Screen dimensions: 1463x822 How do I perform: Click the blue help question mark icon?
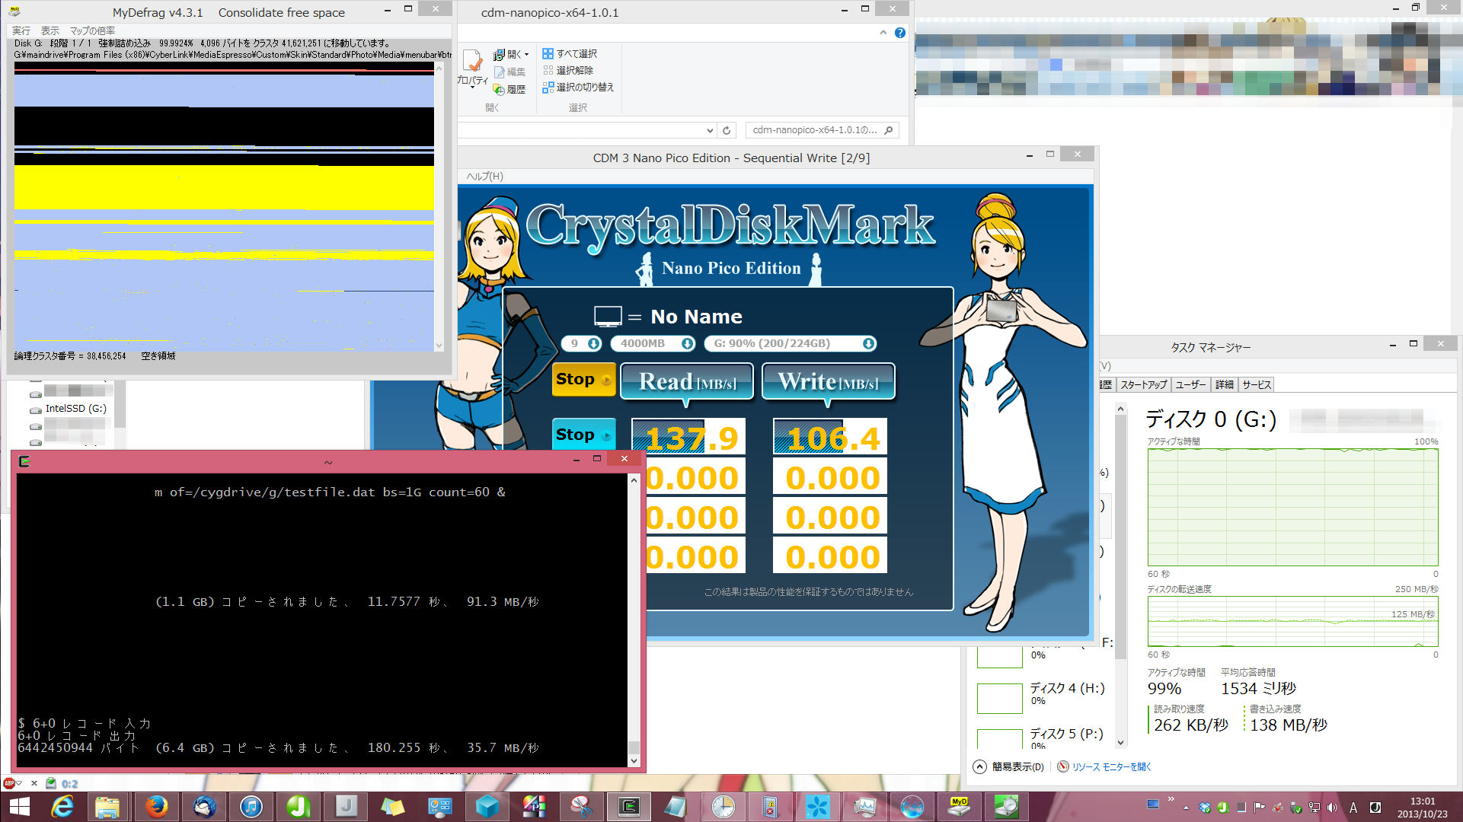900,33
